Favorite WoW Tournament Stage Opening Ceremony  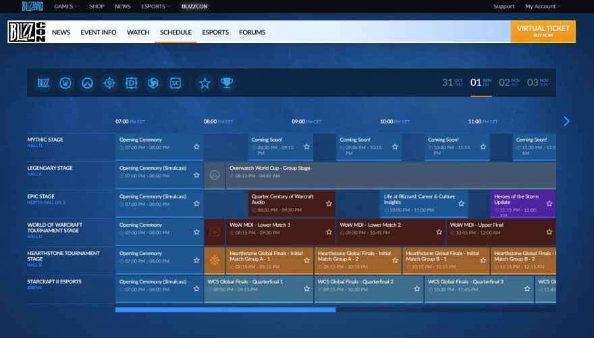click(196, 231)
